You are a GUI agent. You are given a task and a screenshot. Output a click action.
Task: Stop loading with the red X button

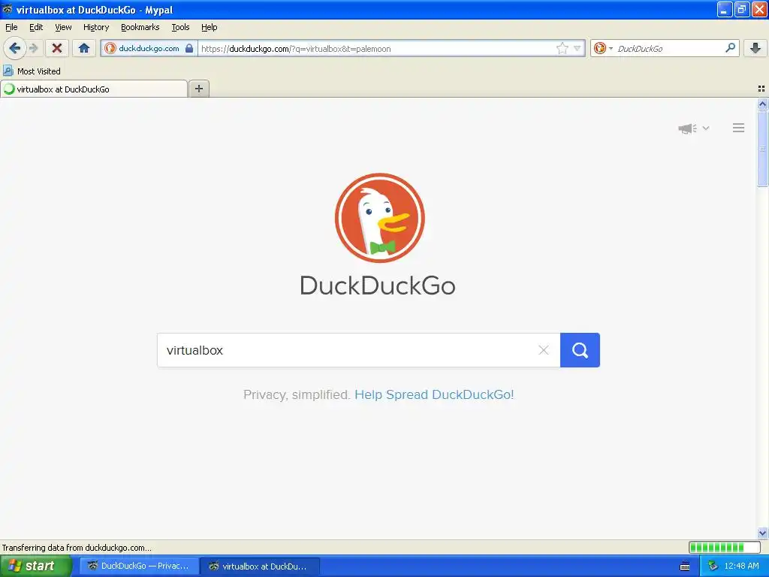point(57,48)
